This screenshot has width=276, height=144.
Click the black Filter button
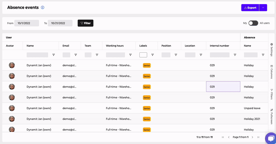pyautogui.click(x=86, y=23)
